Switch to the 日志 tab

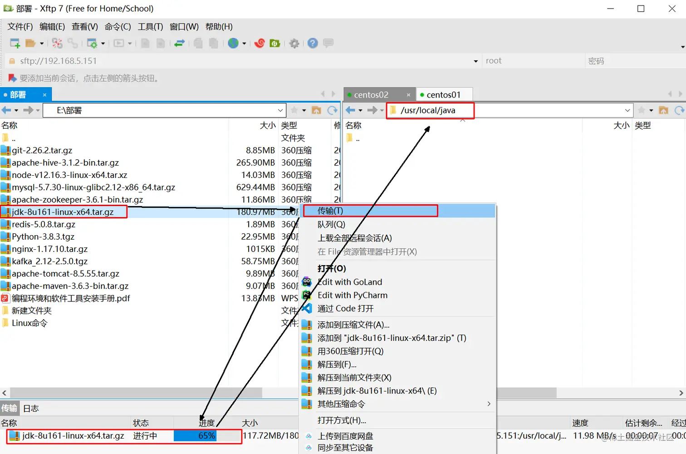coord(31,408)
